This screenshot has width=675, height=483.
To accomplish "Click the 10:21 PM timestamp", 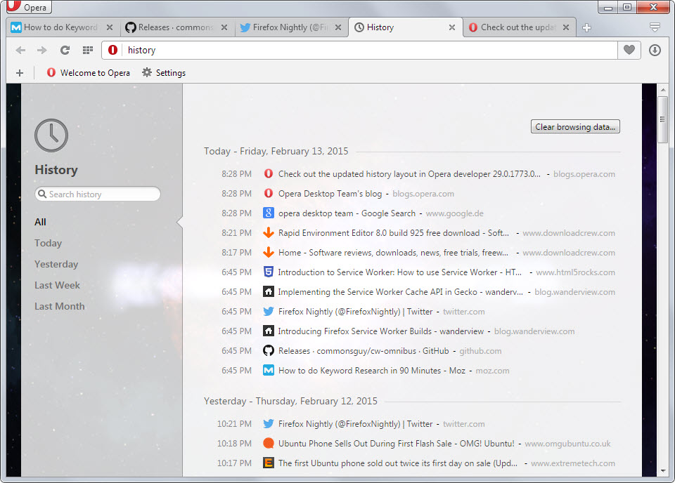I will coord(234,424).
